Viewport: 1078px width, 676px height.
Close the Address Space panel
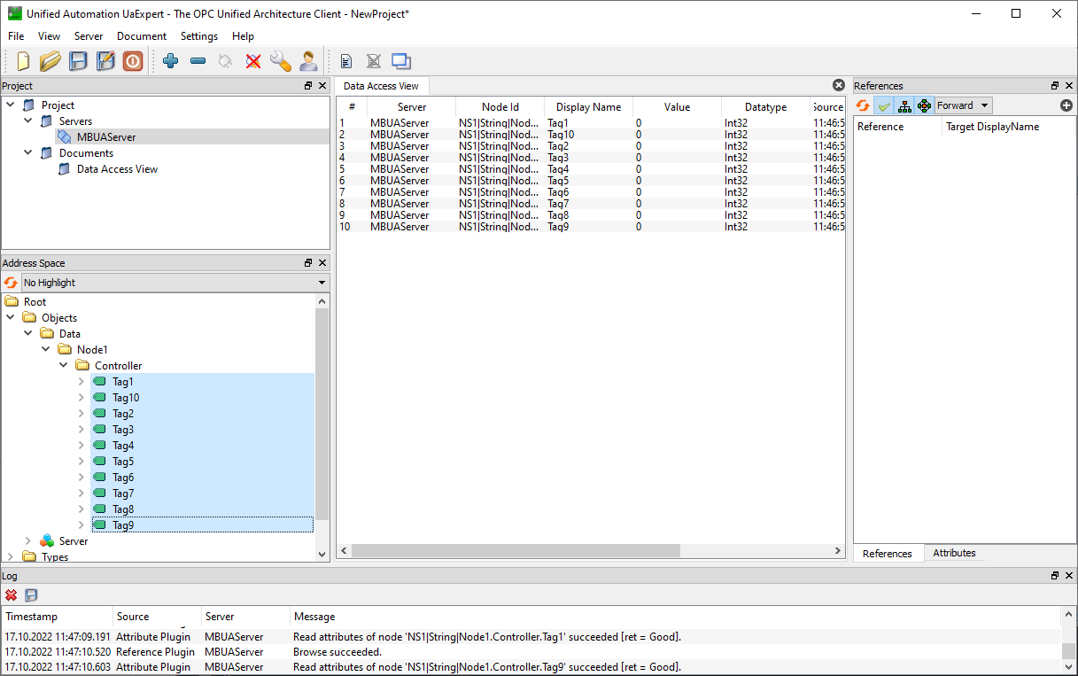(x=322, y=263)
